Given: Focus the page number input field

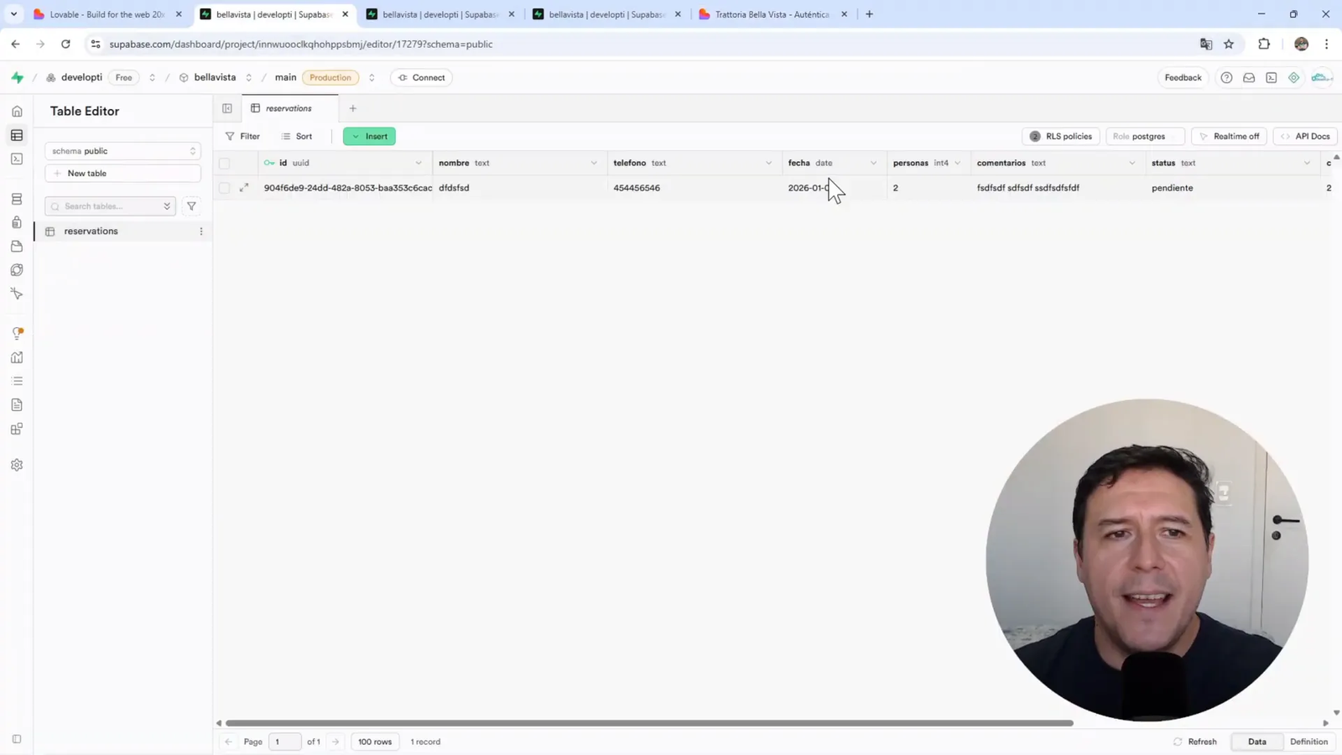Looking at the screenshot, I should pos(285,742).
